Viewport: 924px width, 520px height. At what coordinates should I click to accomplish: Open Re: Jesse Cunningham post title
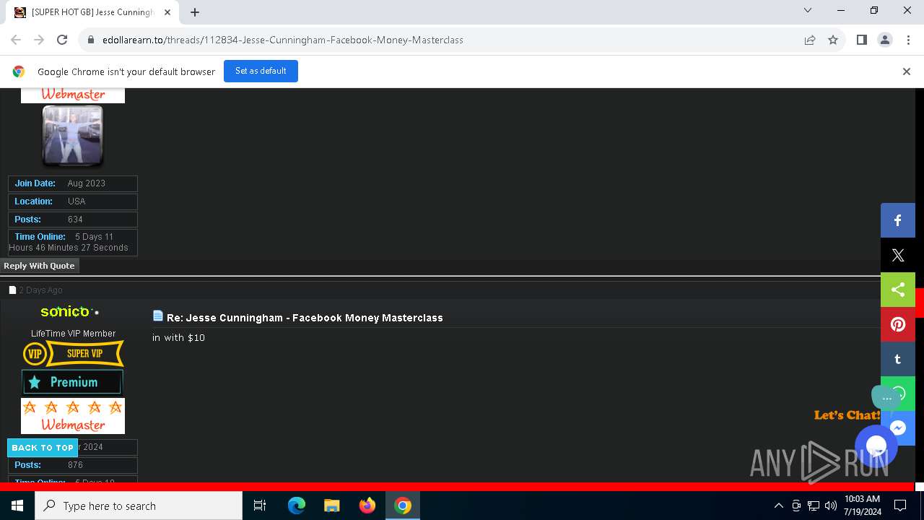tap(305, 318)
